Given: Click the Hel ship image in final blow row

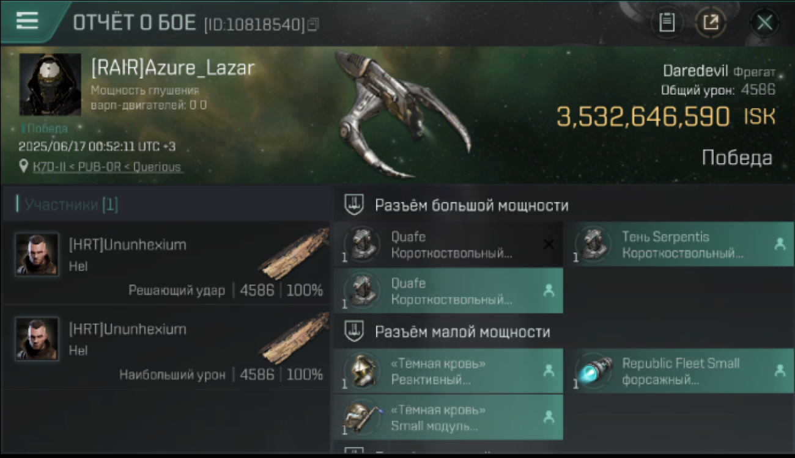Looking at the screenshot, I should point(294,253).
